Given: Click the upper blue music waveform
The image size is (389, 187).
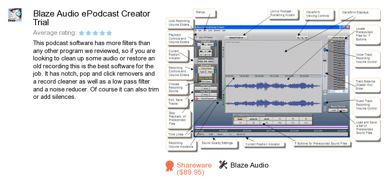Looking at the screenshot, I should point(274,86).
